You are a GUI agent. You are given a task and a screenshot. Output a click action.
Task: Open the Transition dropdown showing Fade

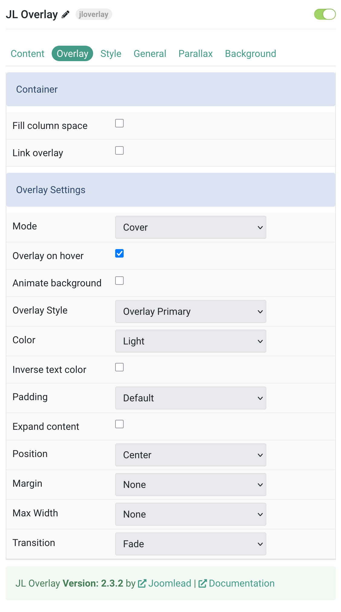click(191, 544)
